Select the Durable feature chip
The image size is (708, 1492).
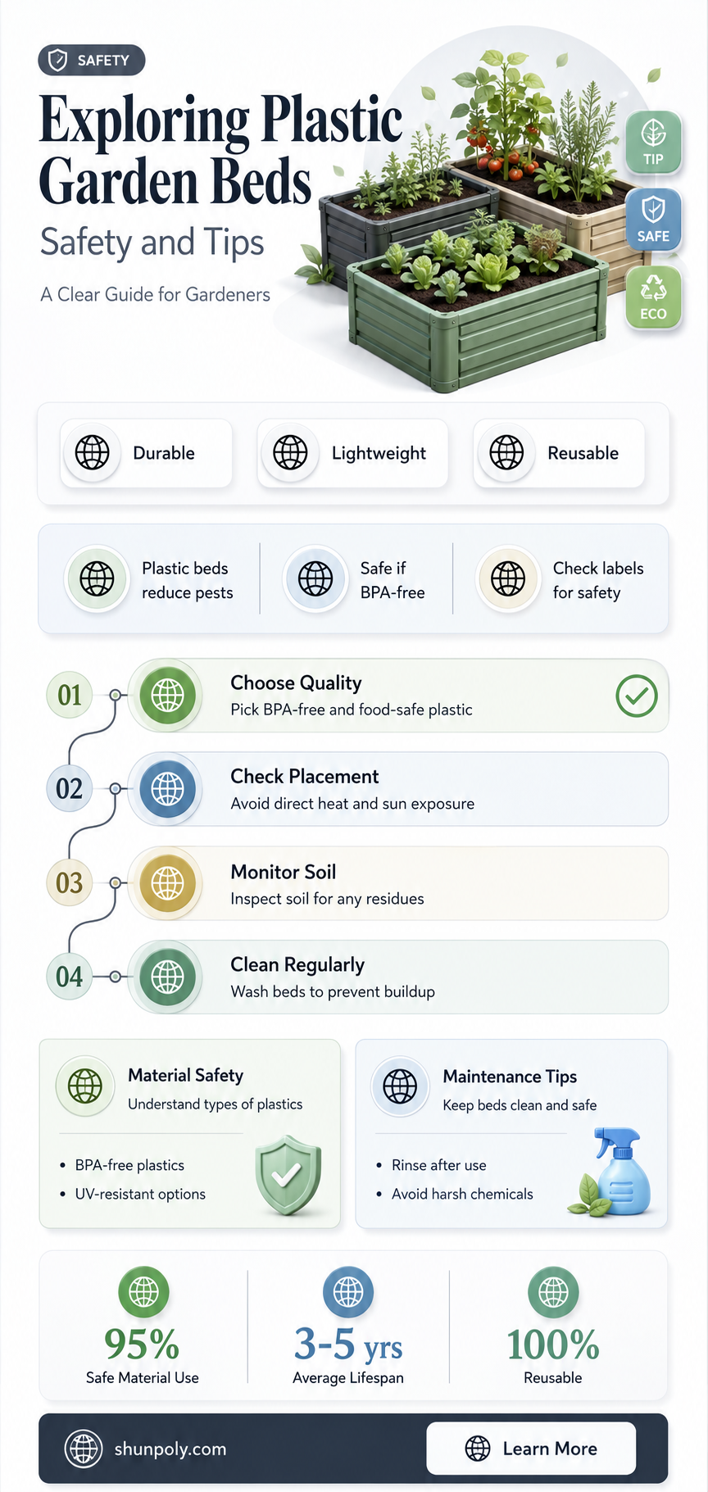click(x=146, y=453)
